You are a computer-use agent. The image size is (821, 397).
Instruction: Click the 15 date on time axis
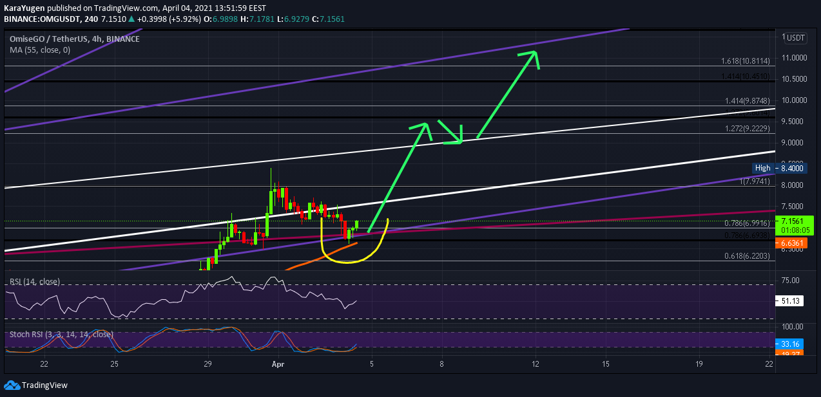606,364
